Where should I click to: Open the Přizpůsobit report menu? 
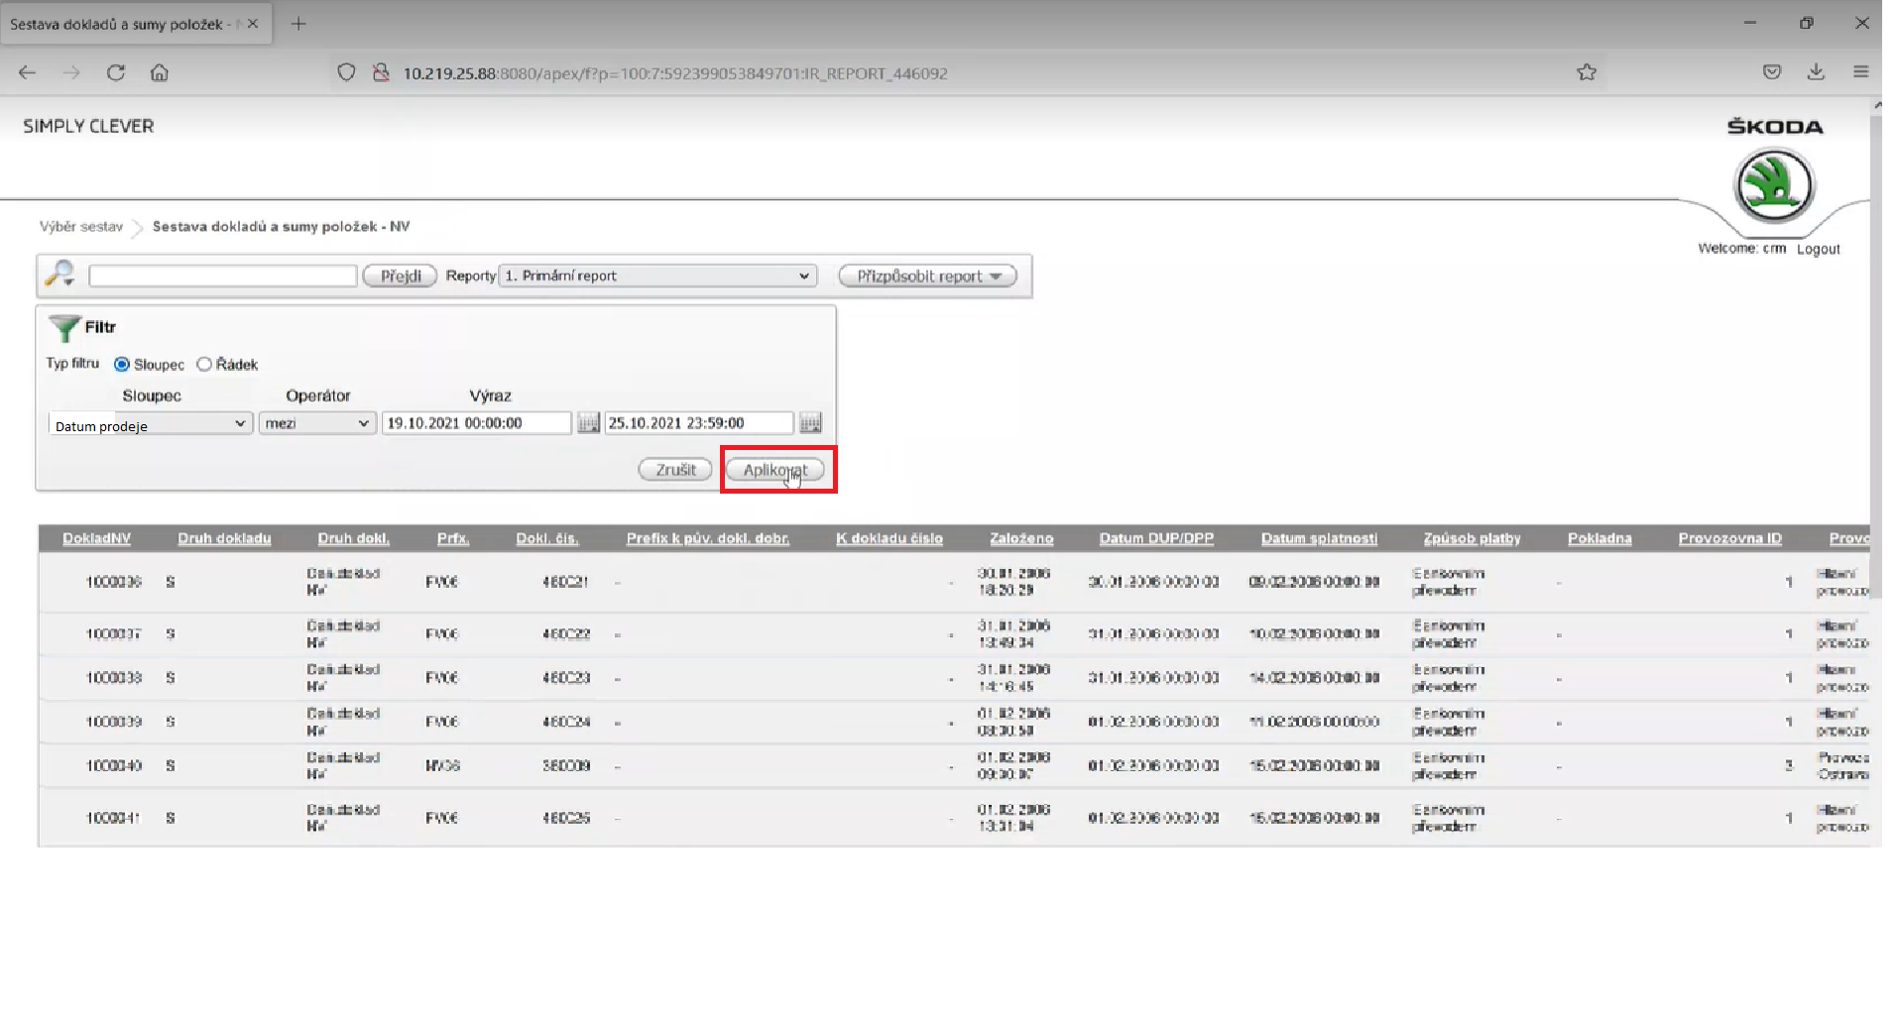[927, 276]
